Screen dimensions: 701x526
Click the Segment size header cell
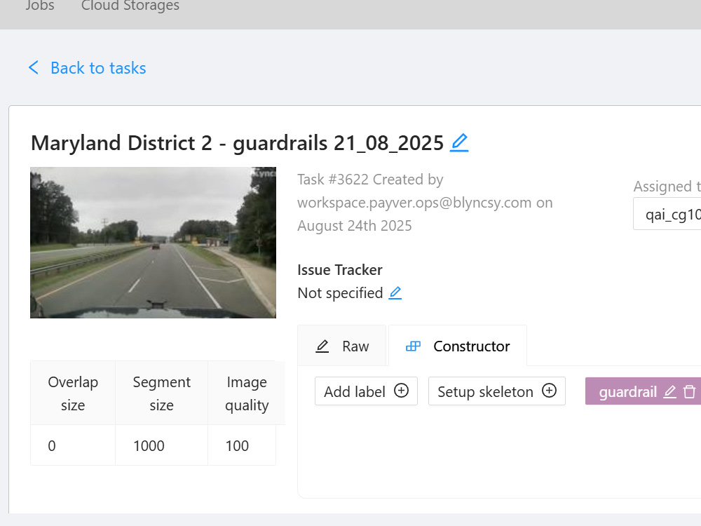pos(161,393)
